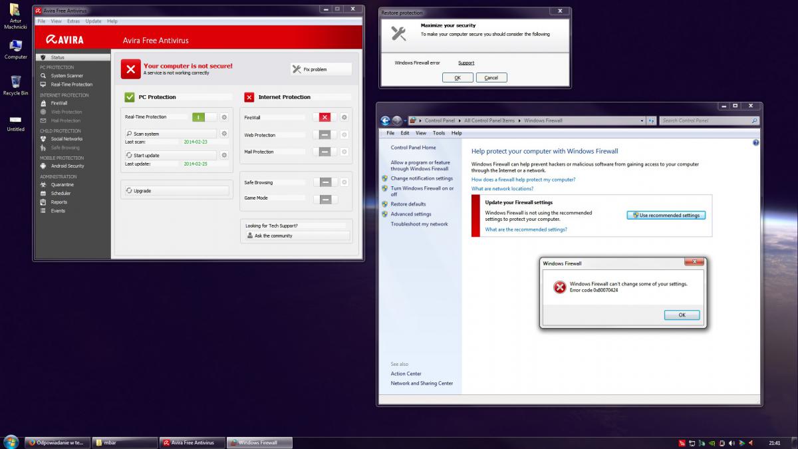Click Ask the community button
This screenshot has width=798, height=449.
tap(297, 235)
